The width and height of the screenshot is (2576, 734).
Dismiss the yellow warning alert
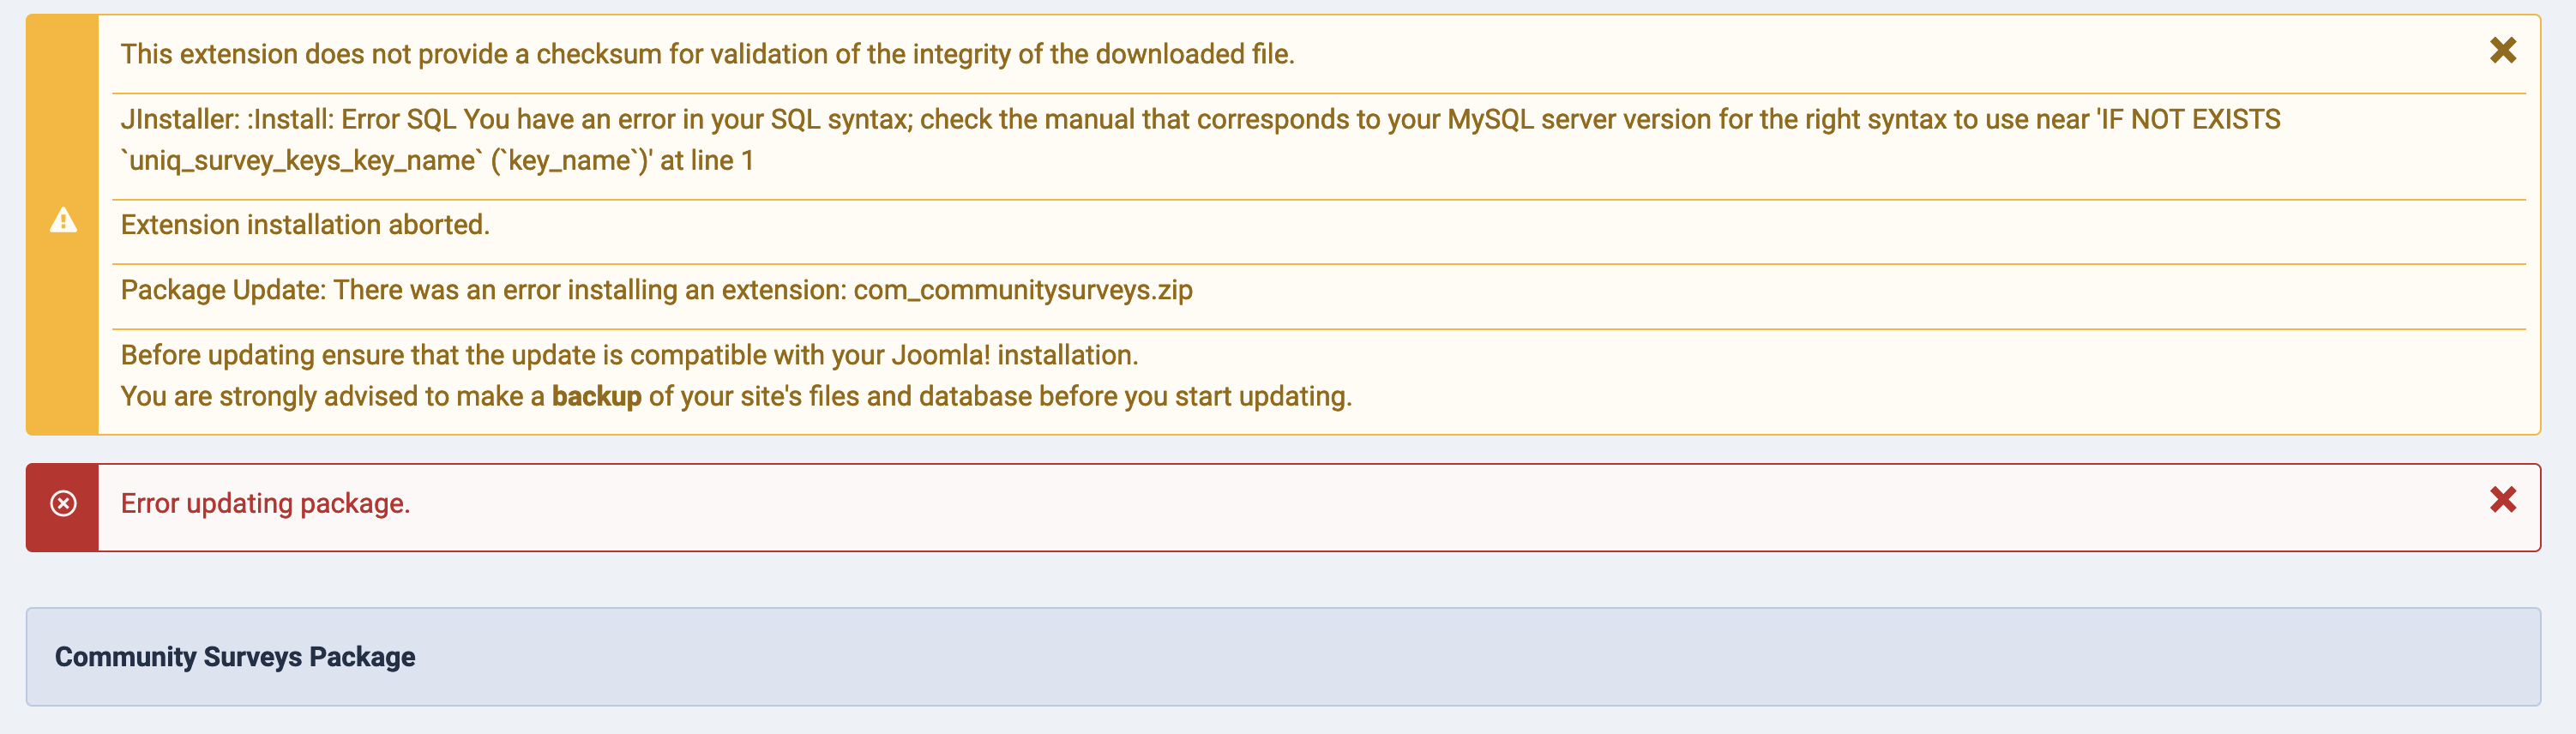coord(2502,50)
